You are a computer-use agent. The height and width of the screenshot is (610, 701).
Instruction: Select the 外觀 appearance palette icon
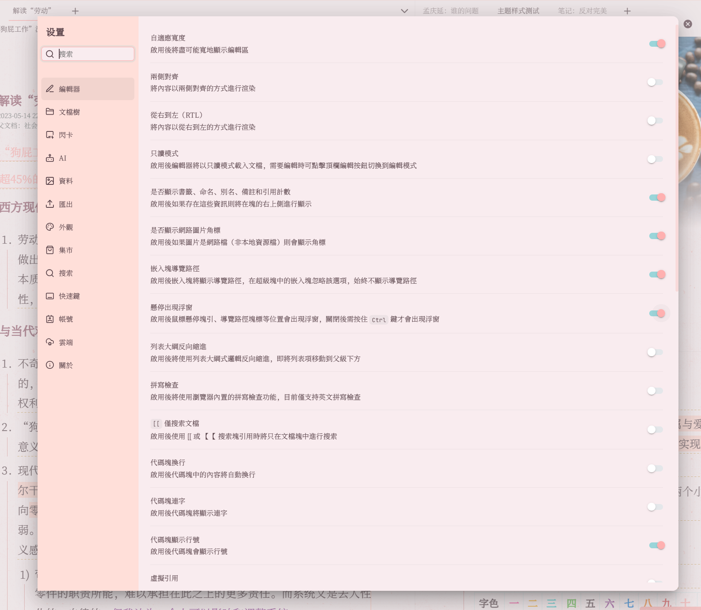pos(50,227)
